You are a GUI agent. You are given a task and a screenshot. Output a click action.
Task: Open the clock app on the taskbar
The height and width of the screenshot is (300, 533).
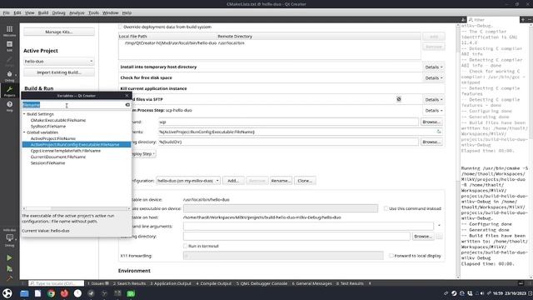tap(77, 293)
